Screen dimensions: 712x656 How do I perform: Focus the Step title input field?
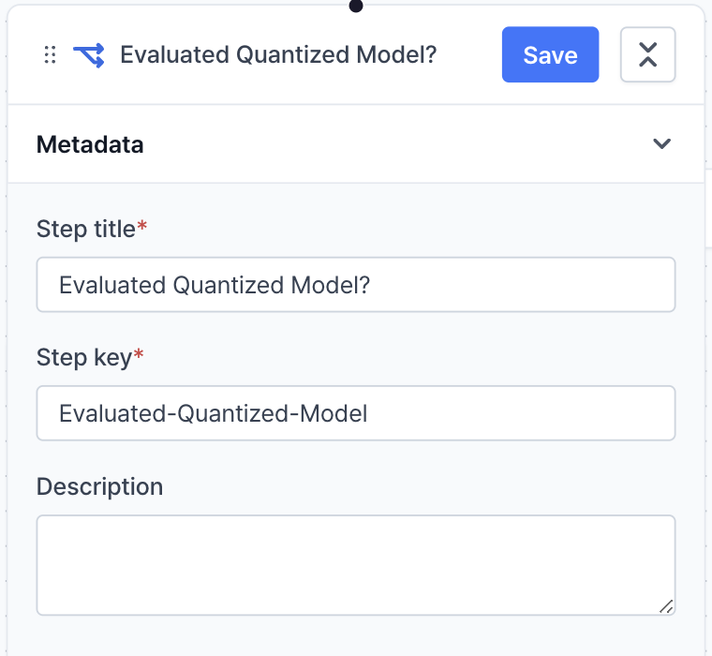tap(356, 285)
